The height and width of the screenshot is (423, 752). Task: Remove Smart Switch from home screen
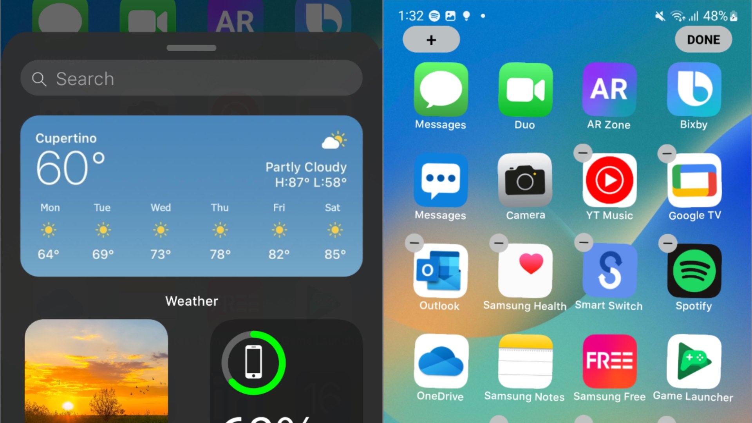[582, 242]
